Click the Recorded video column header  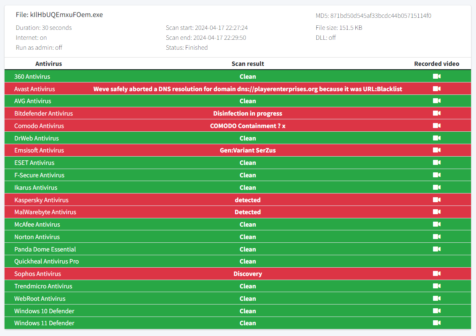tap(437, 64)
